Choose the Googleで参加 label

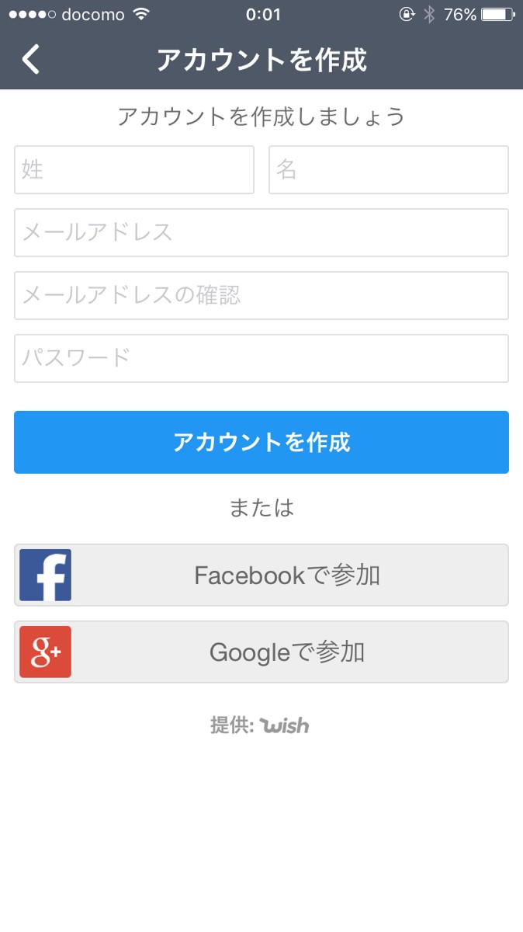287,652
